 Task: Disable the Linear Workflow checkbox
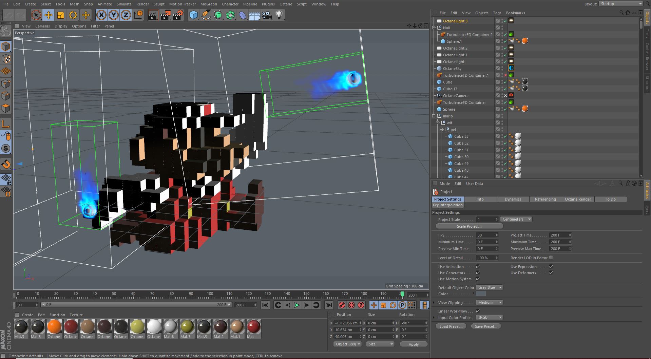(x=478, y=311)
